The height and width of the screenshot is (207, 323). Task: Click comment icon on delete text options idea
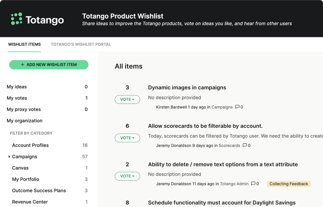pos(253,184)
